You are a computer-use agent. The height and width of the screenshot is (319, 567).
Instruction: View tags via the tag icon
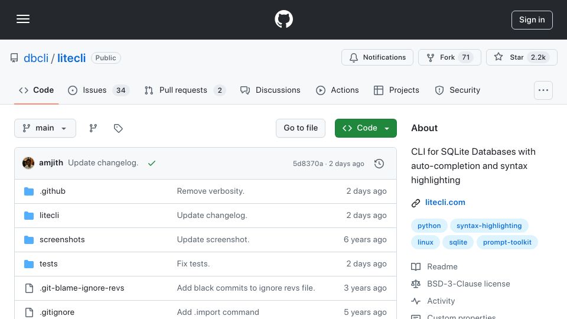click(118, 128)
